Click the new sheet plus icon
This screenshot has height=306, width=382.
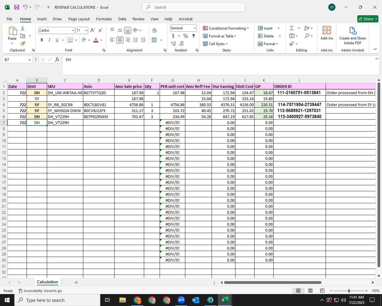coord(76,282)
